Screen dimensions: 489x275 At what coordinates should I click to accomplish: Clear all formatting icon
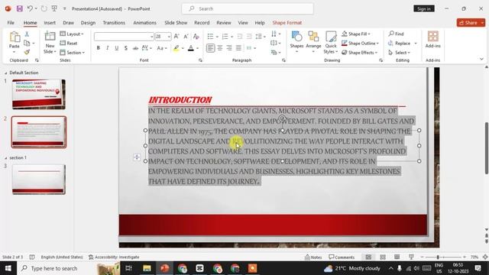[196, 37]
